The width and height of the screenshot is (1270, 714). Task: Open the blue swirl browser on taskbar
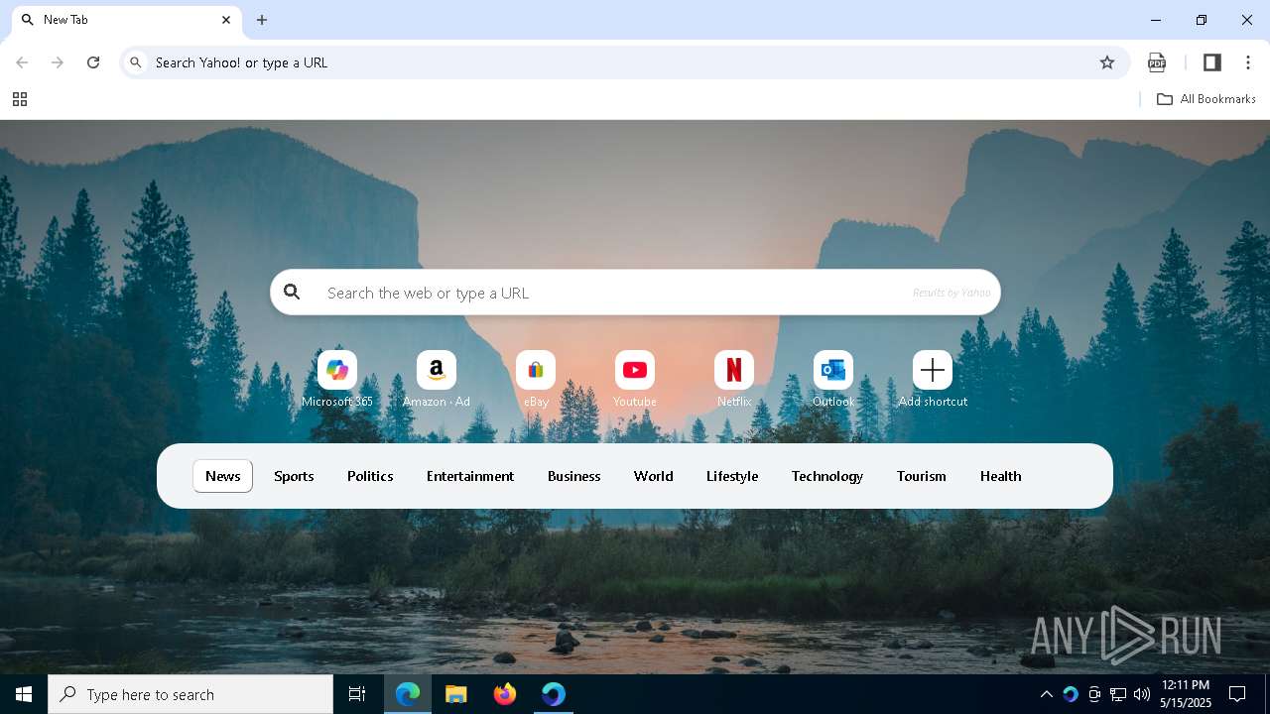tap(554, 694)
